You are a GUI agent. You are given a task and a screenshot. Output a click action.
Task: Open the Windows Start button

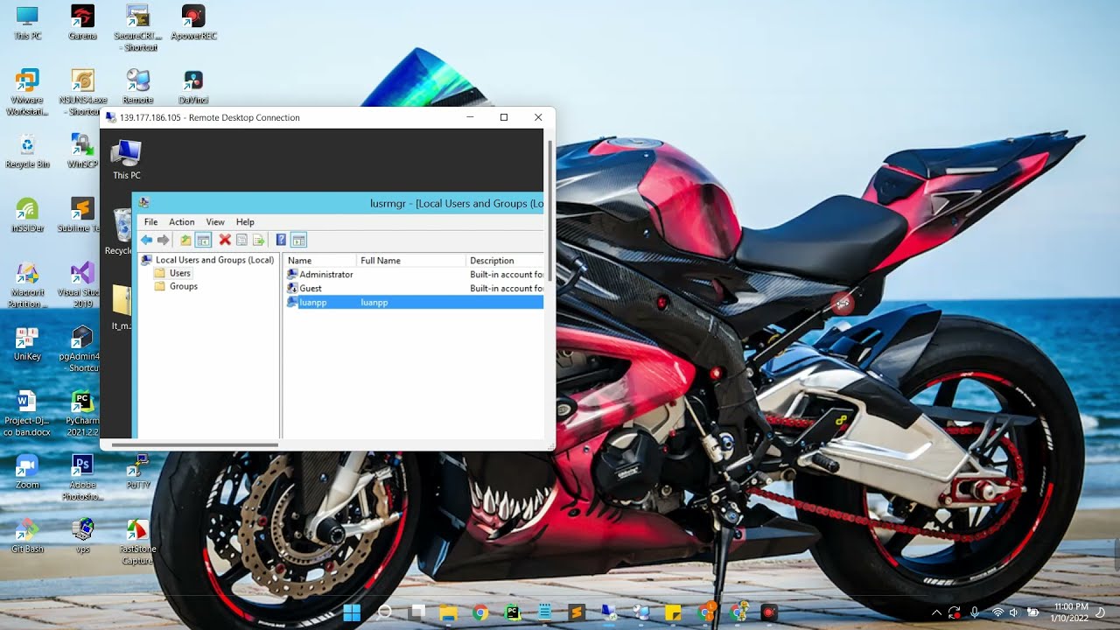click(x=352, y=612)
